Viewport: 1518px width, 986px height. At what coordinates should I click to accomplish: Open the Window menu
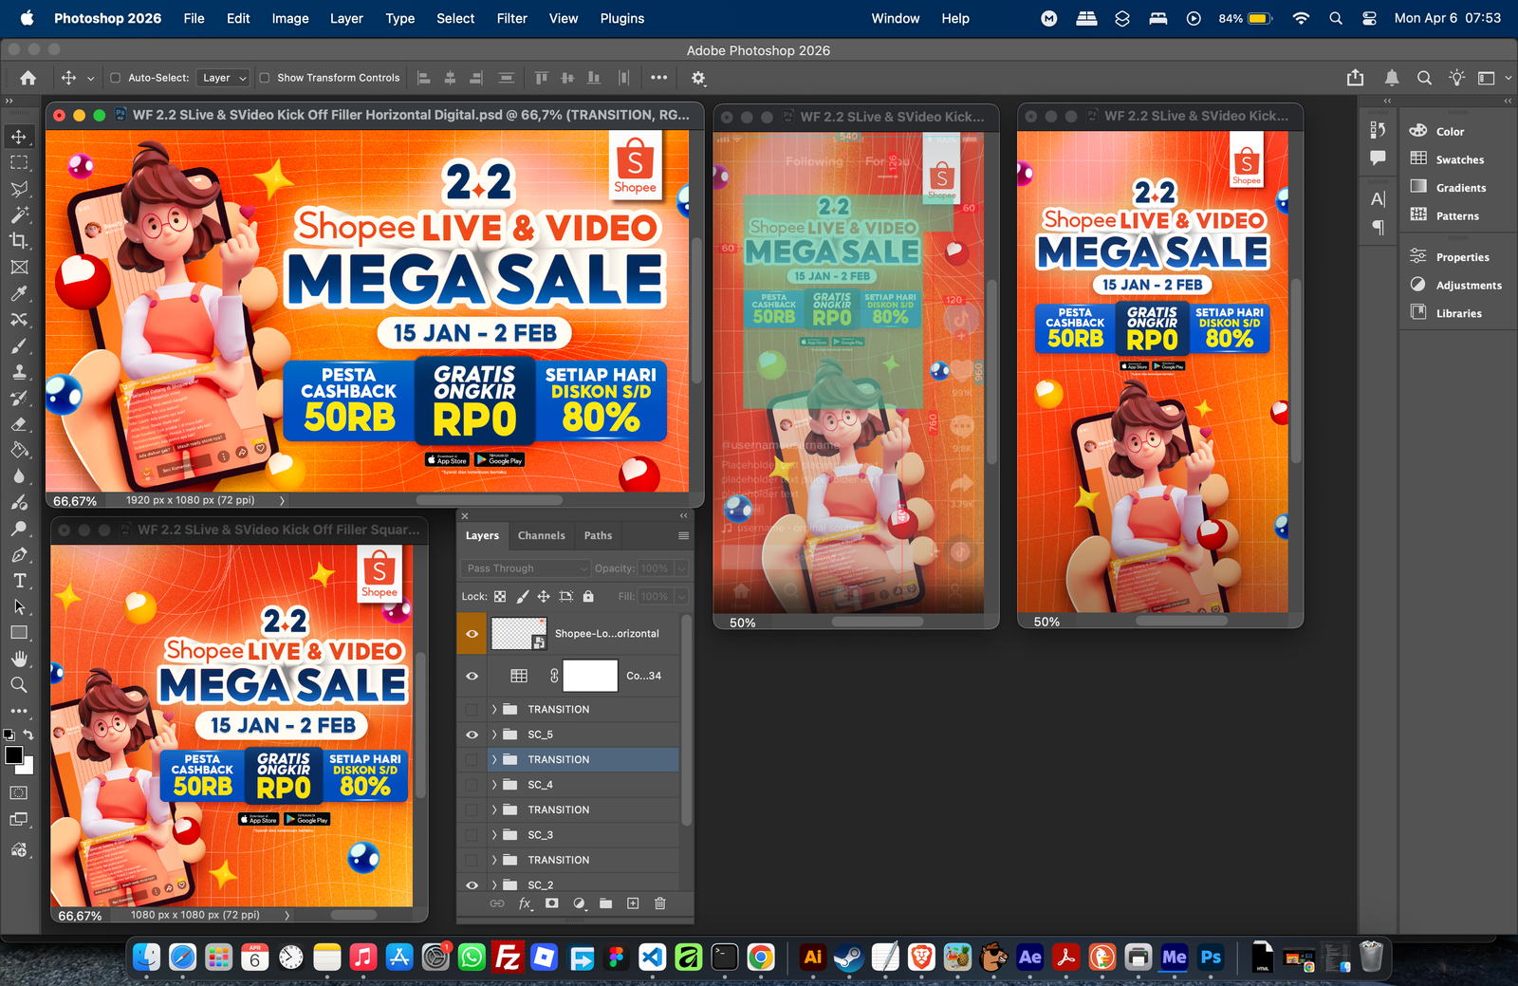click(x=896, y=18)
